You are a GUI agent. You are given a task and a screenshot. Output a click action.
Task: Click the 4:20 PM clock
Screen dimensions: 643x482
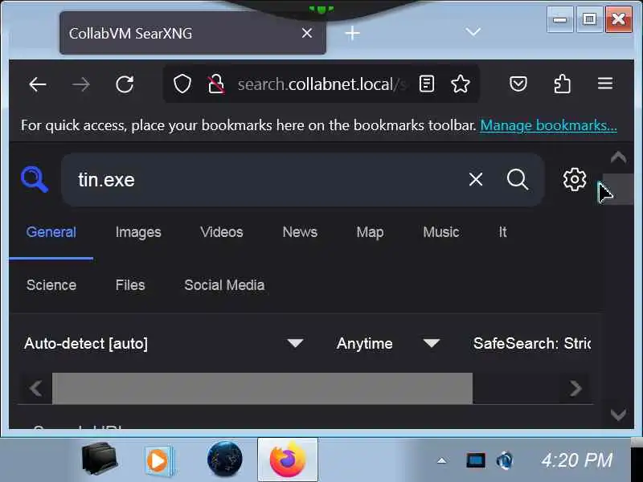coord(577,460)
